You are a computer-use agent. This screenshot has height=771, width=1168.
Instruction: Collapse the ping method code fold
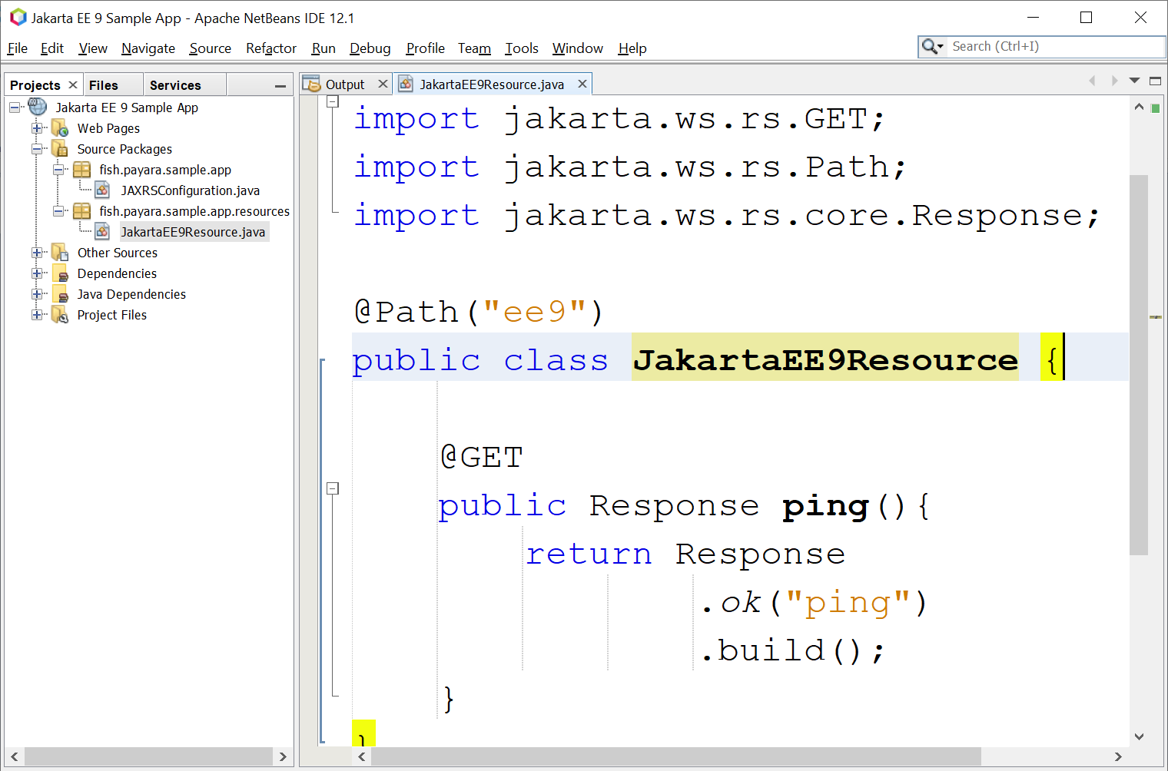(x=333, y=488)
